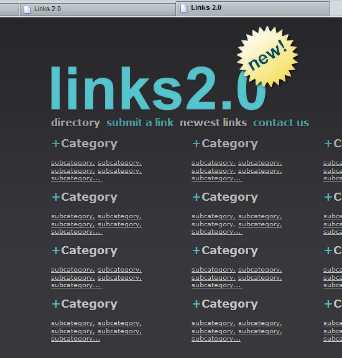Click the yellow "new!" starburst badge
The width and height of the screenshot is (342, 358).
click(267, 57)
